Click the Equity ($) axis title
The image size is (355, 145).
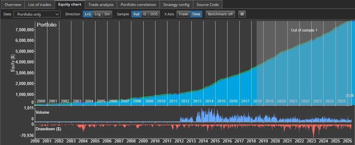coord(13,63)
